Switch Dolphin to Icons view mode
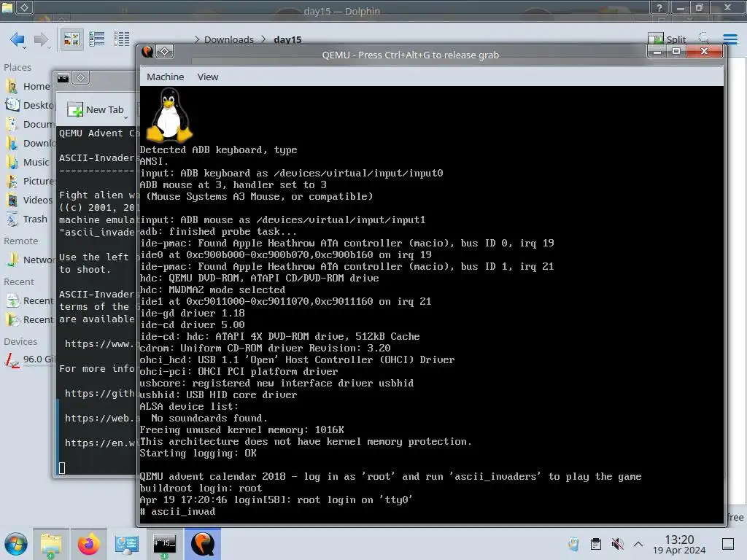Screen dimensions: 747x560 click(71, 39)
